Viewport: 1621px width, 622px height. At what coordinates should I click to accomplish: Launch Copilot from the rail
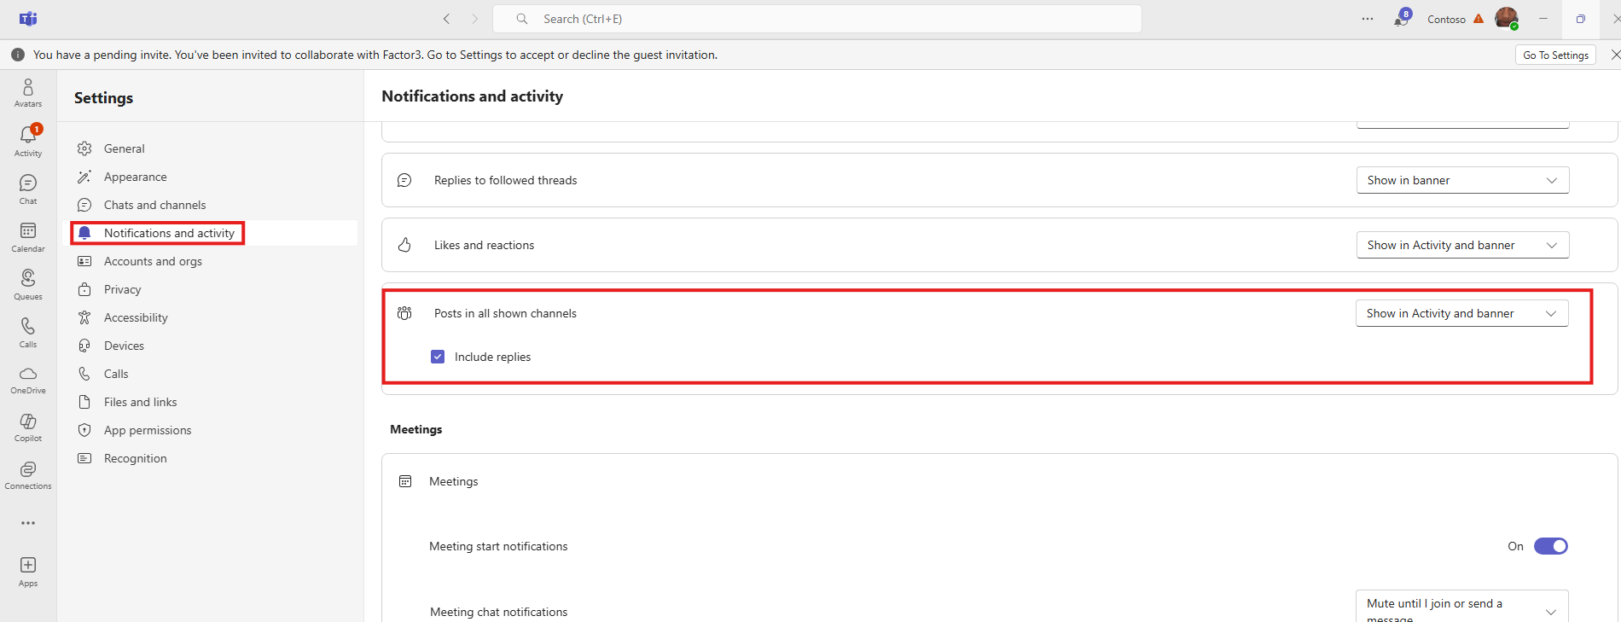pos(28,428)
